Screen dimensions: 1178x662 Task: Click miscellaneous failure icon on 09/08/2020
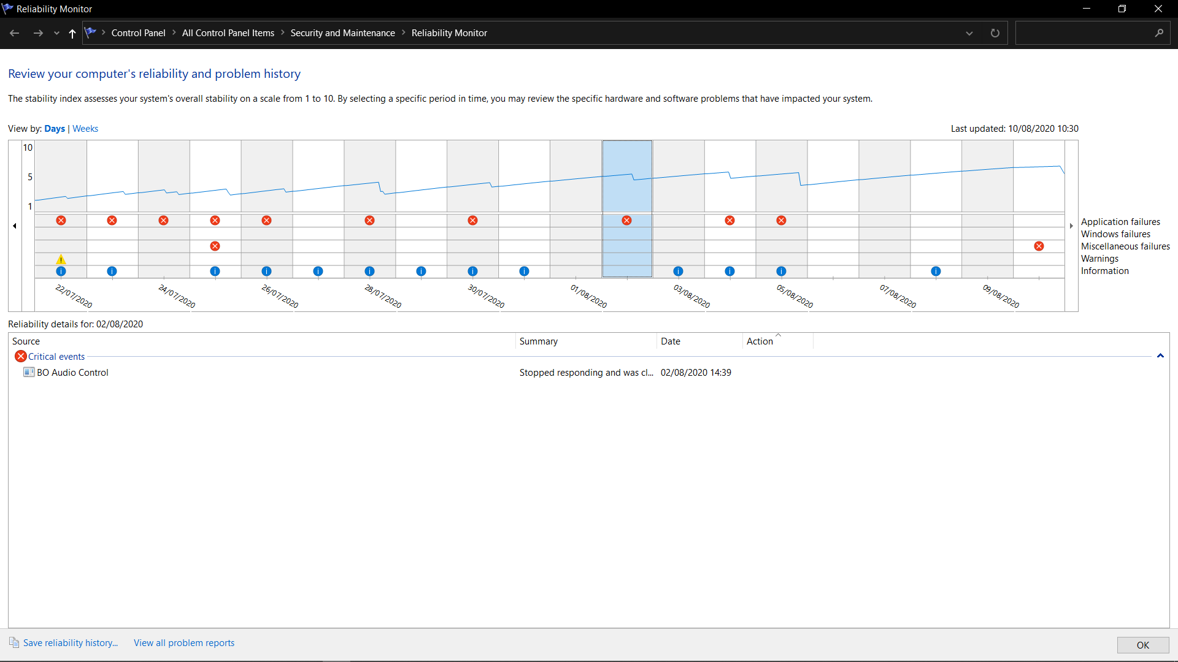[x=1039, y=246]
